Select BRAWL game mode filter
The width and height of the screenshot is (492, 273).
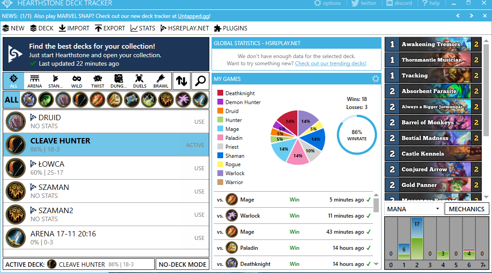(x=161, y=81)
